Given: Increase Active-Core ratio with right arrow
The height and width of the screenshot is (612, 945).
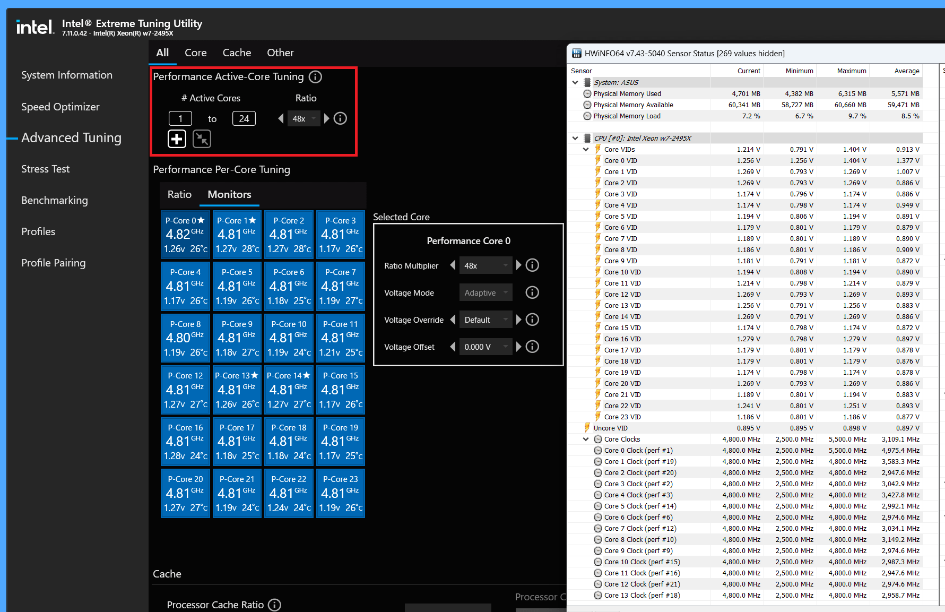Looking at the screenshot, I should 327,118.
